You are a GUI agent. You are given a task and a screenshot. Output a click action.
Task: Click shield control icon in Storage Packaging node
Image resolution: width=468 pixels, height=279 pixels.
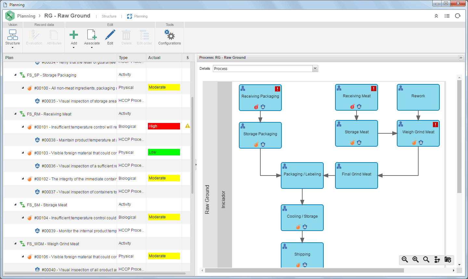(x=263, y=144)
